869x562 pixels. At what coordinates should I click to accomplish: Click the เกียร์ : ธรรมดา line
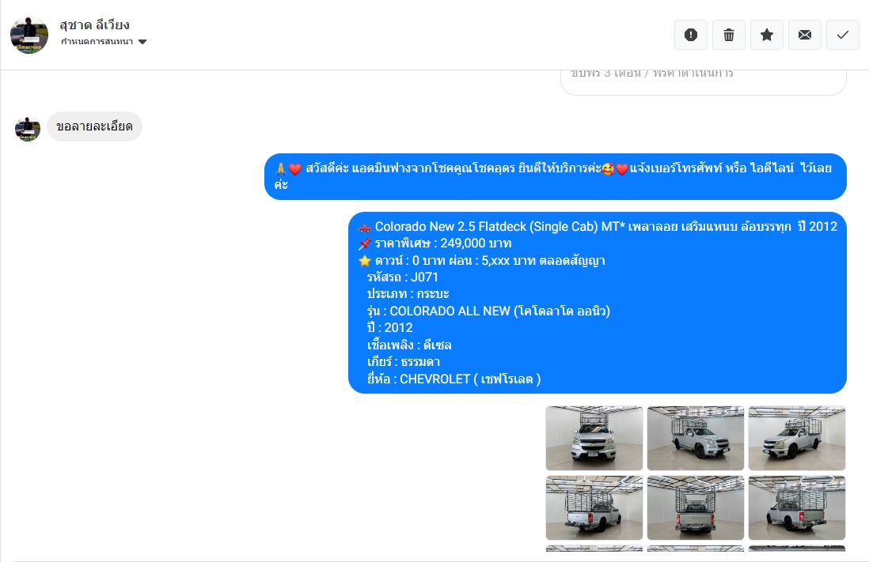tap(404, 361)
